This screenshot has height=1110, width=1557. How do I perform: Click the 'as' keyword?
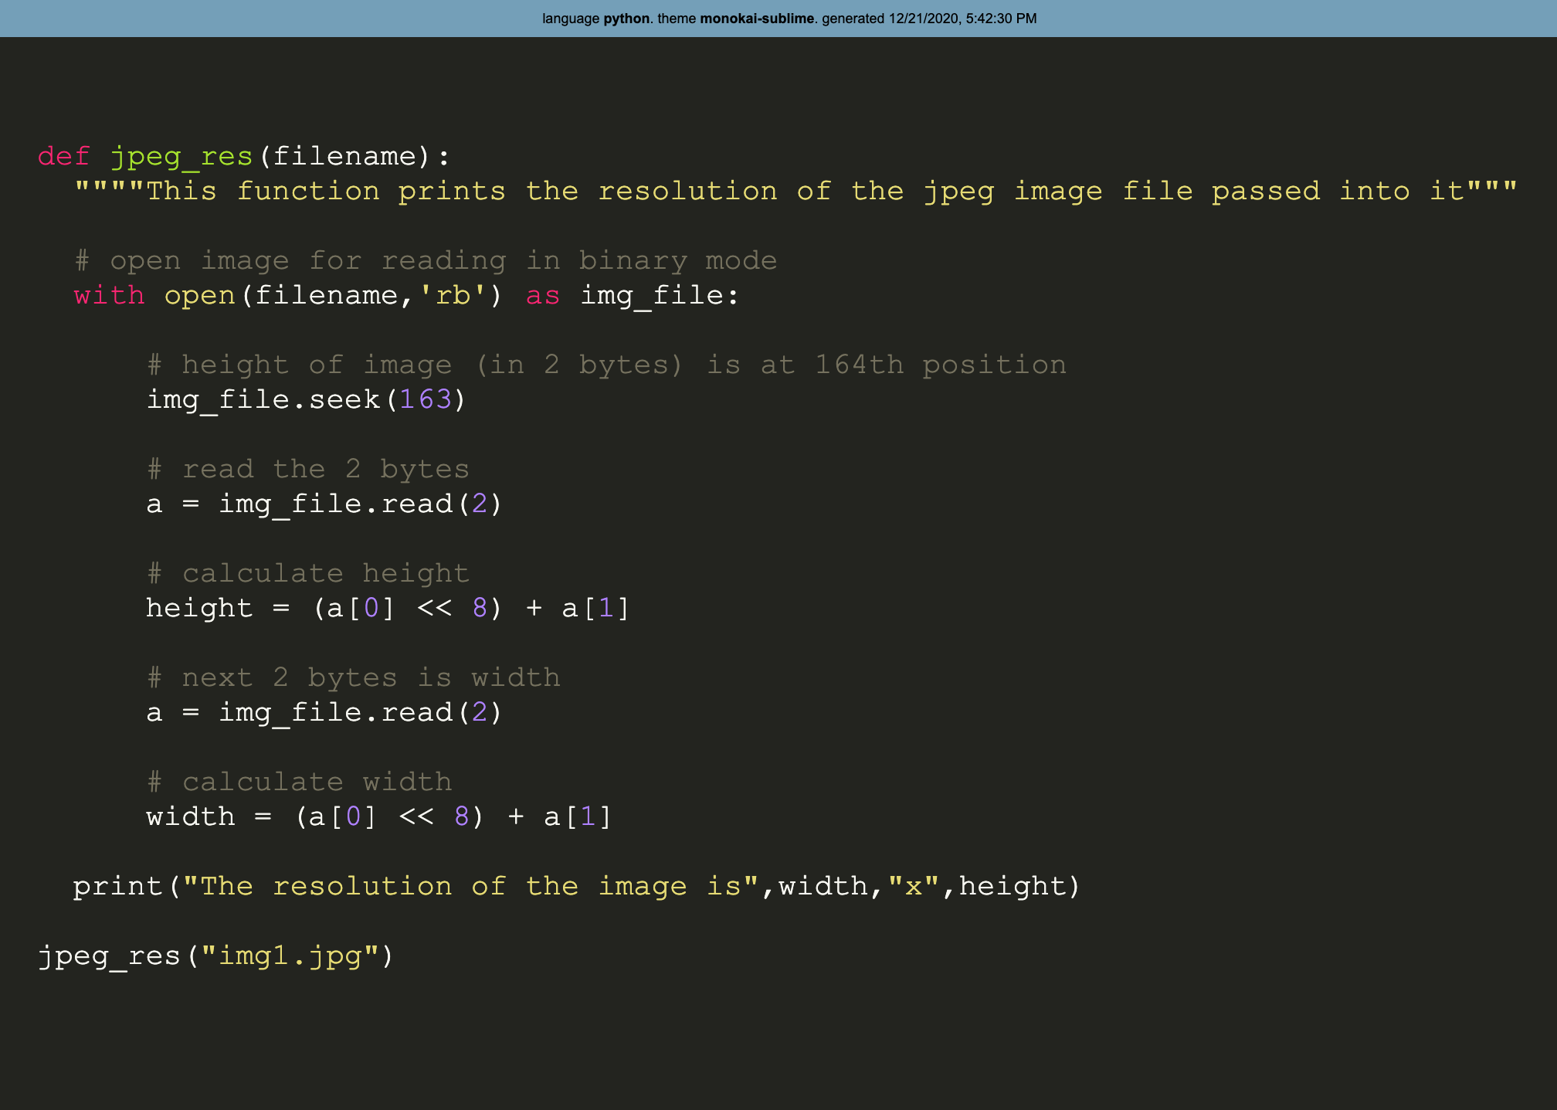click(542, 296)
